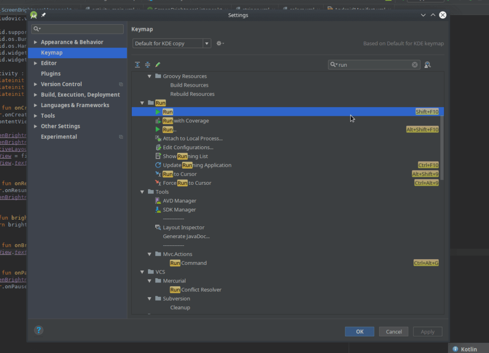Click the OK button
Viewport: 489px width, 353px height.
[x=359, y=331]
